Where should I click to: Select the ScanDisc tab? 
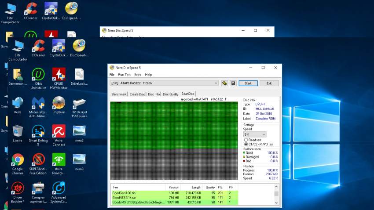(188, 94)
